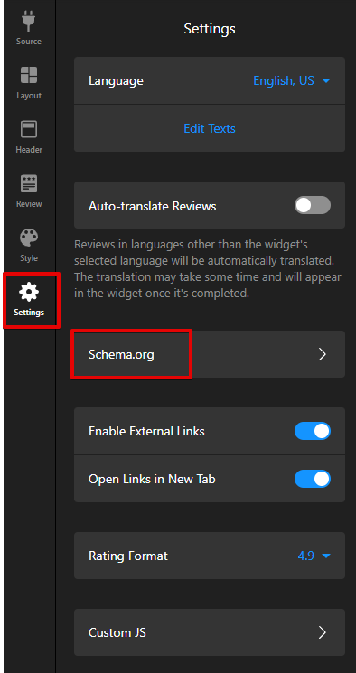
Task: Switch to the Style tab label
Action: (29, 258)
